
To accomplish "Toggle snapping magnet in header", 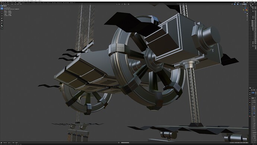I will pyautogui.click(x=124, y=4).
